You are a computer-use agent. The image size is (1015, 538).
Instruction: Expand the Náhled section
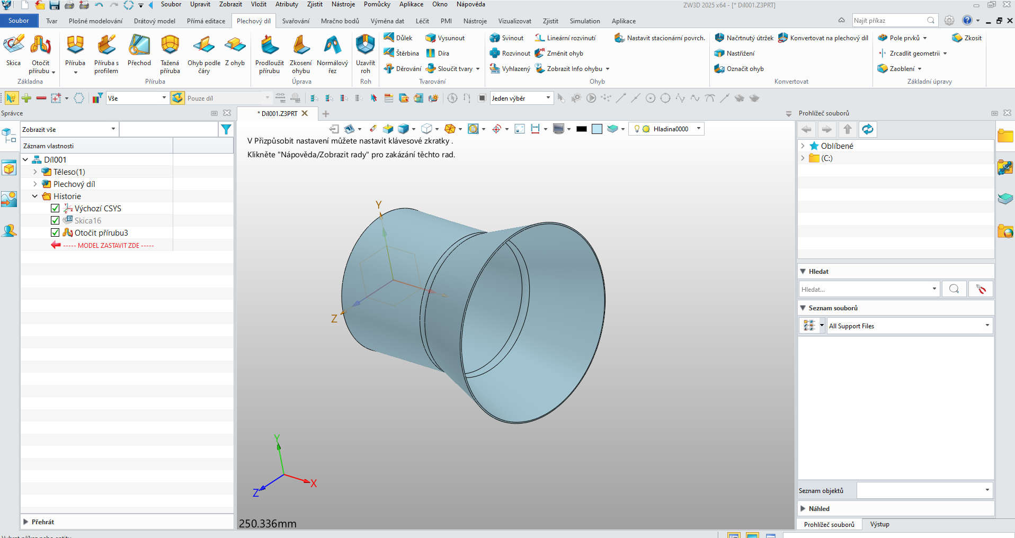pyautogui.click(x=803, y=508)
